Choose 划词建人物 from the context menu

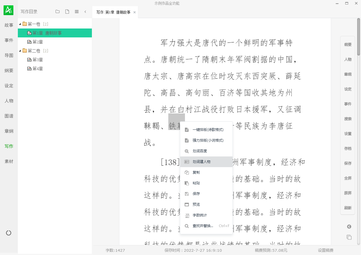click(x=206, y=162)
